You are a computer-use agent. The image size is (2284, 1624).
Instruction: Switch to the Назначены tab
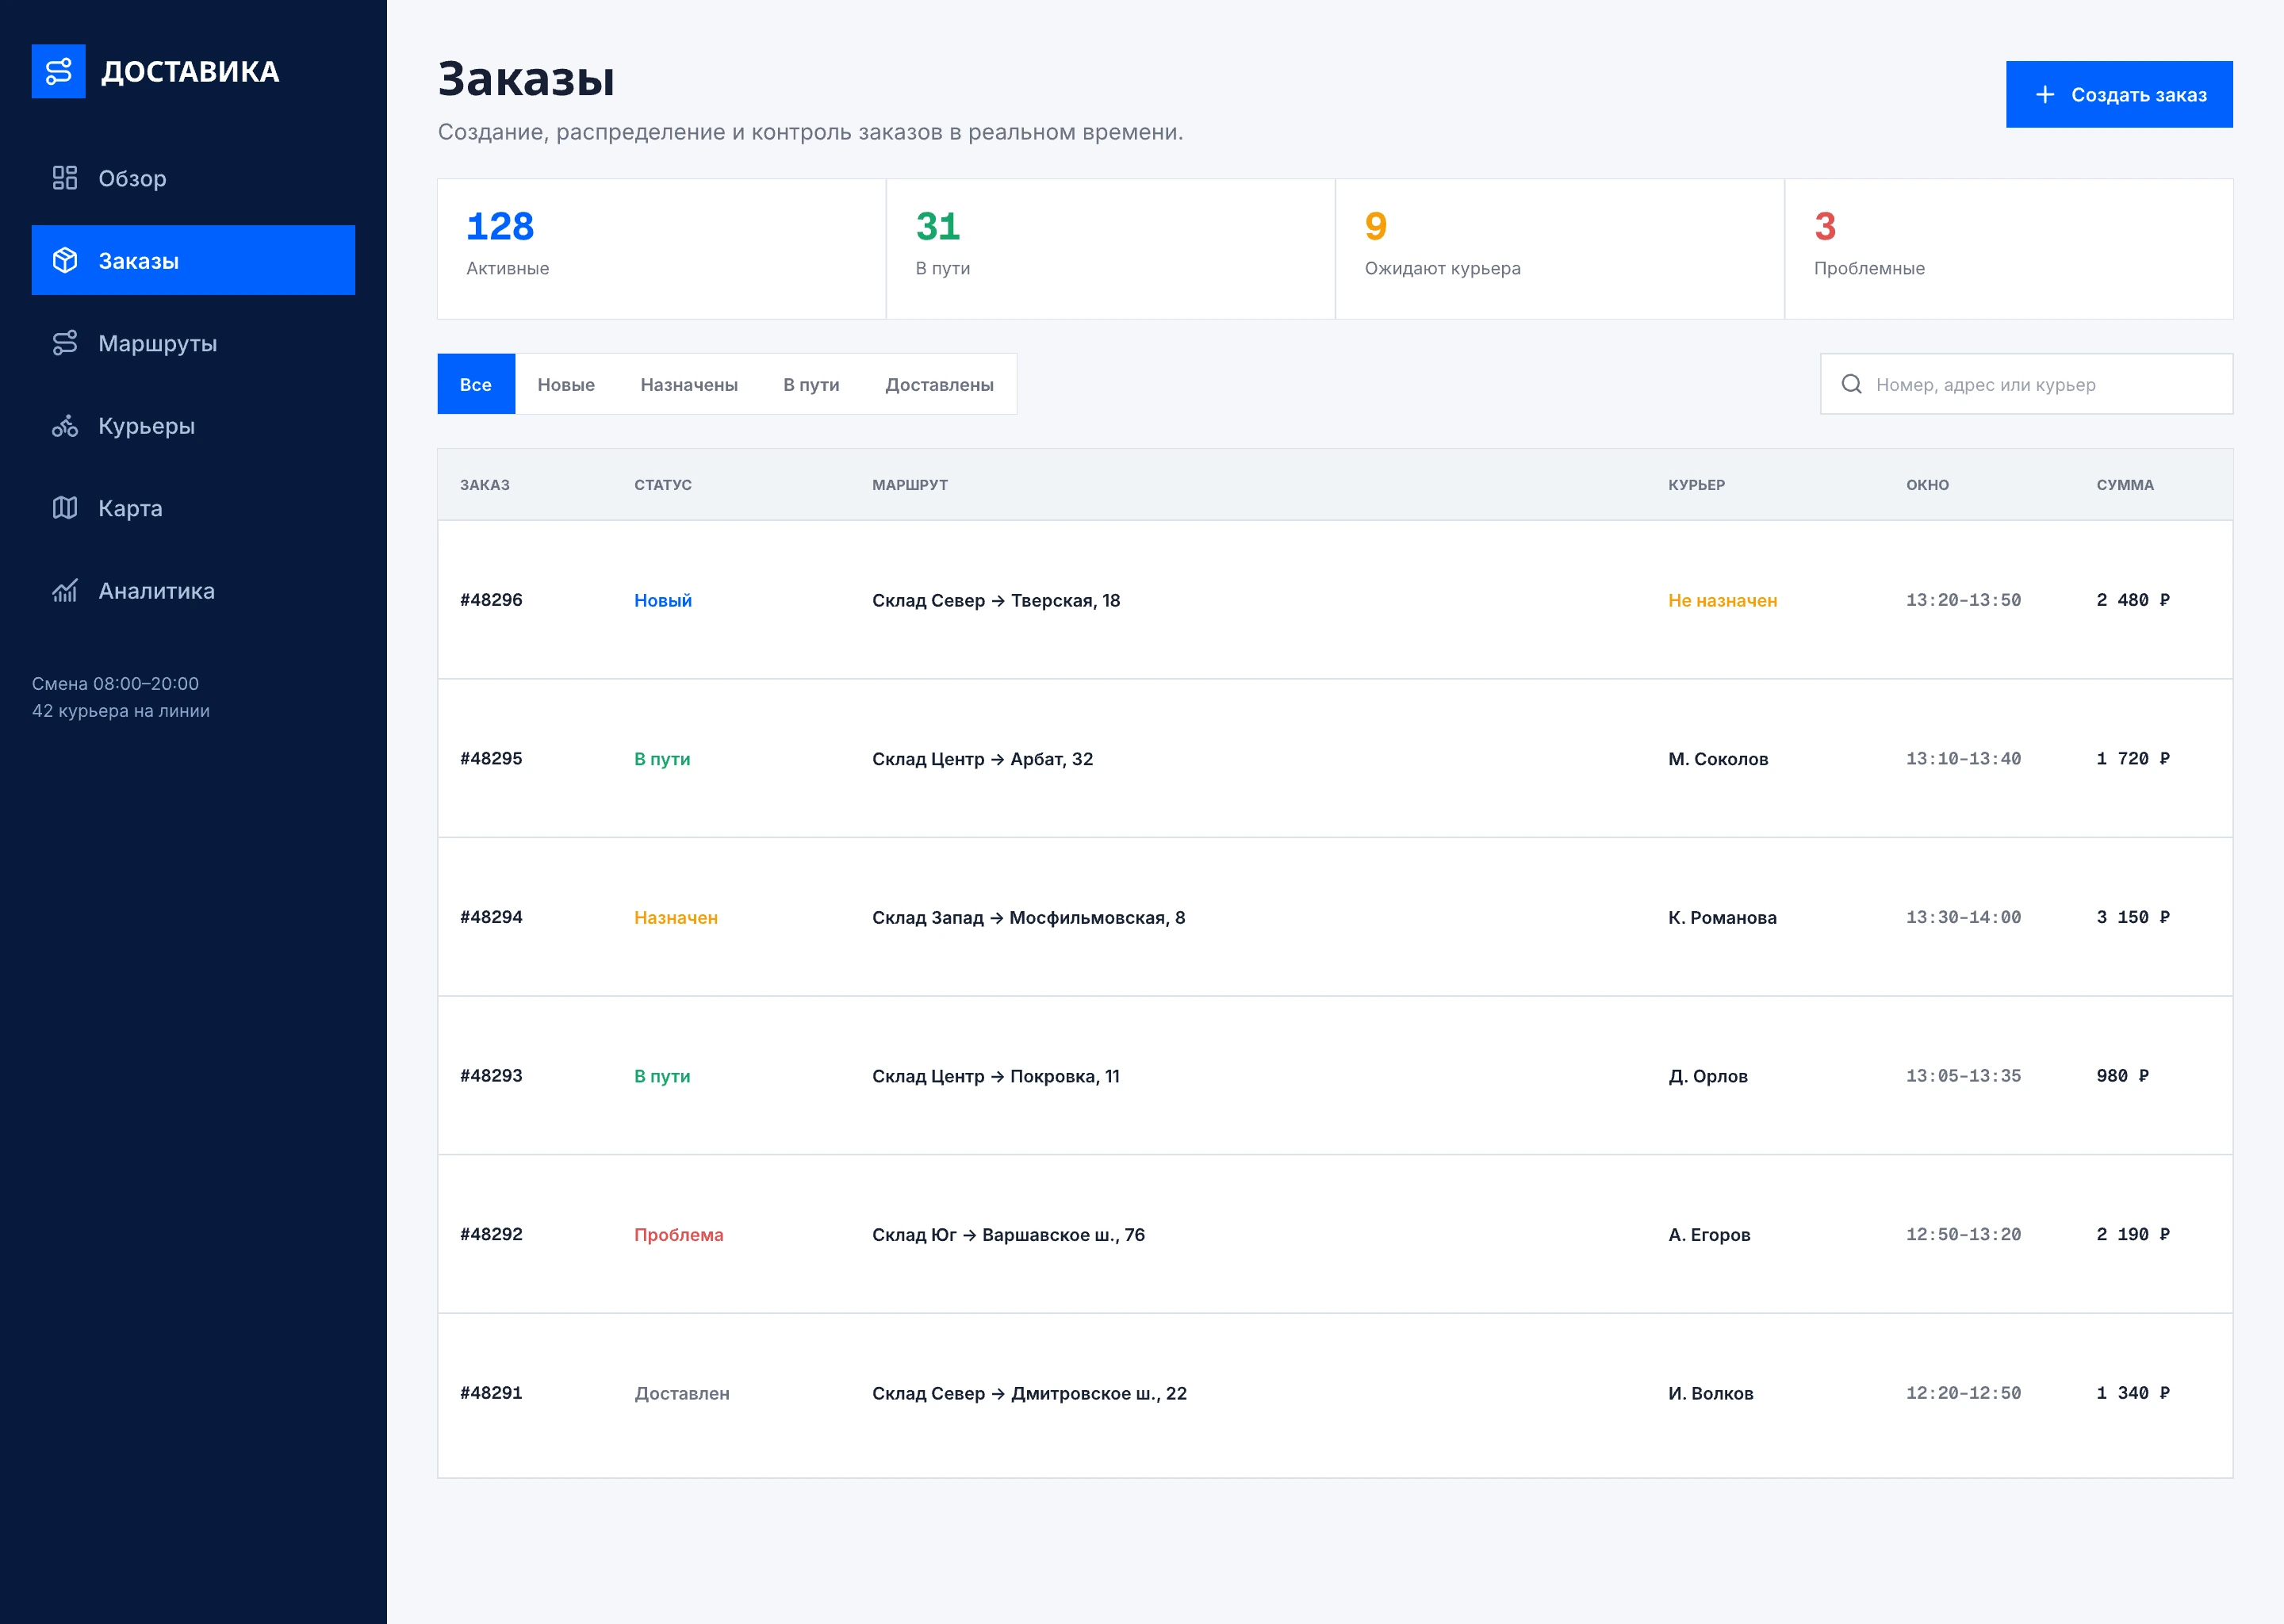[x=689, y=384]
